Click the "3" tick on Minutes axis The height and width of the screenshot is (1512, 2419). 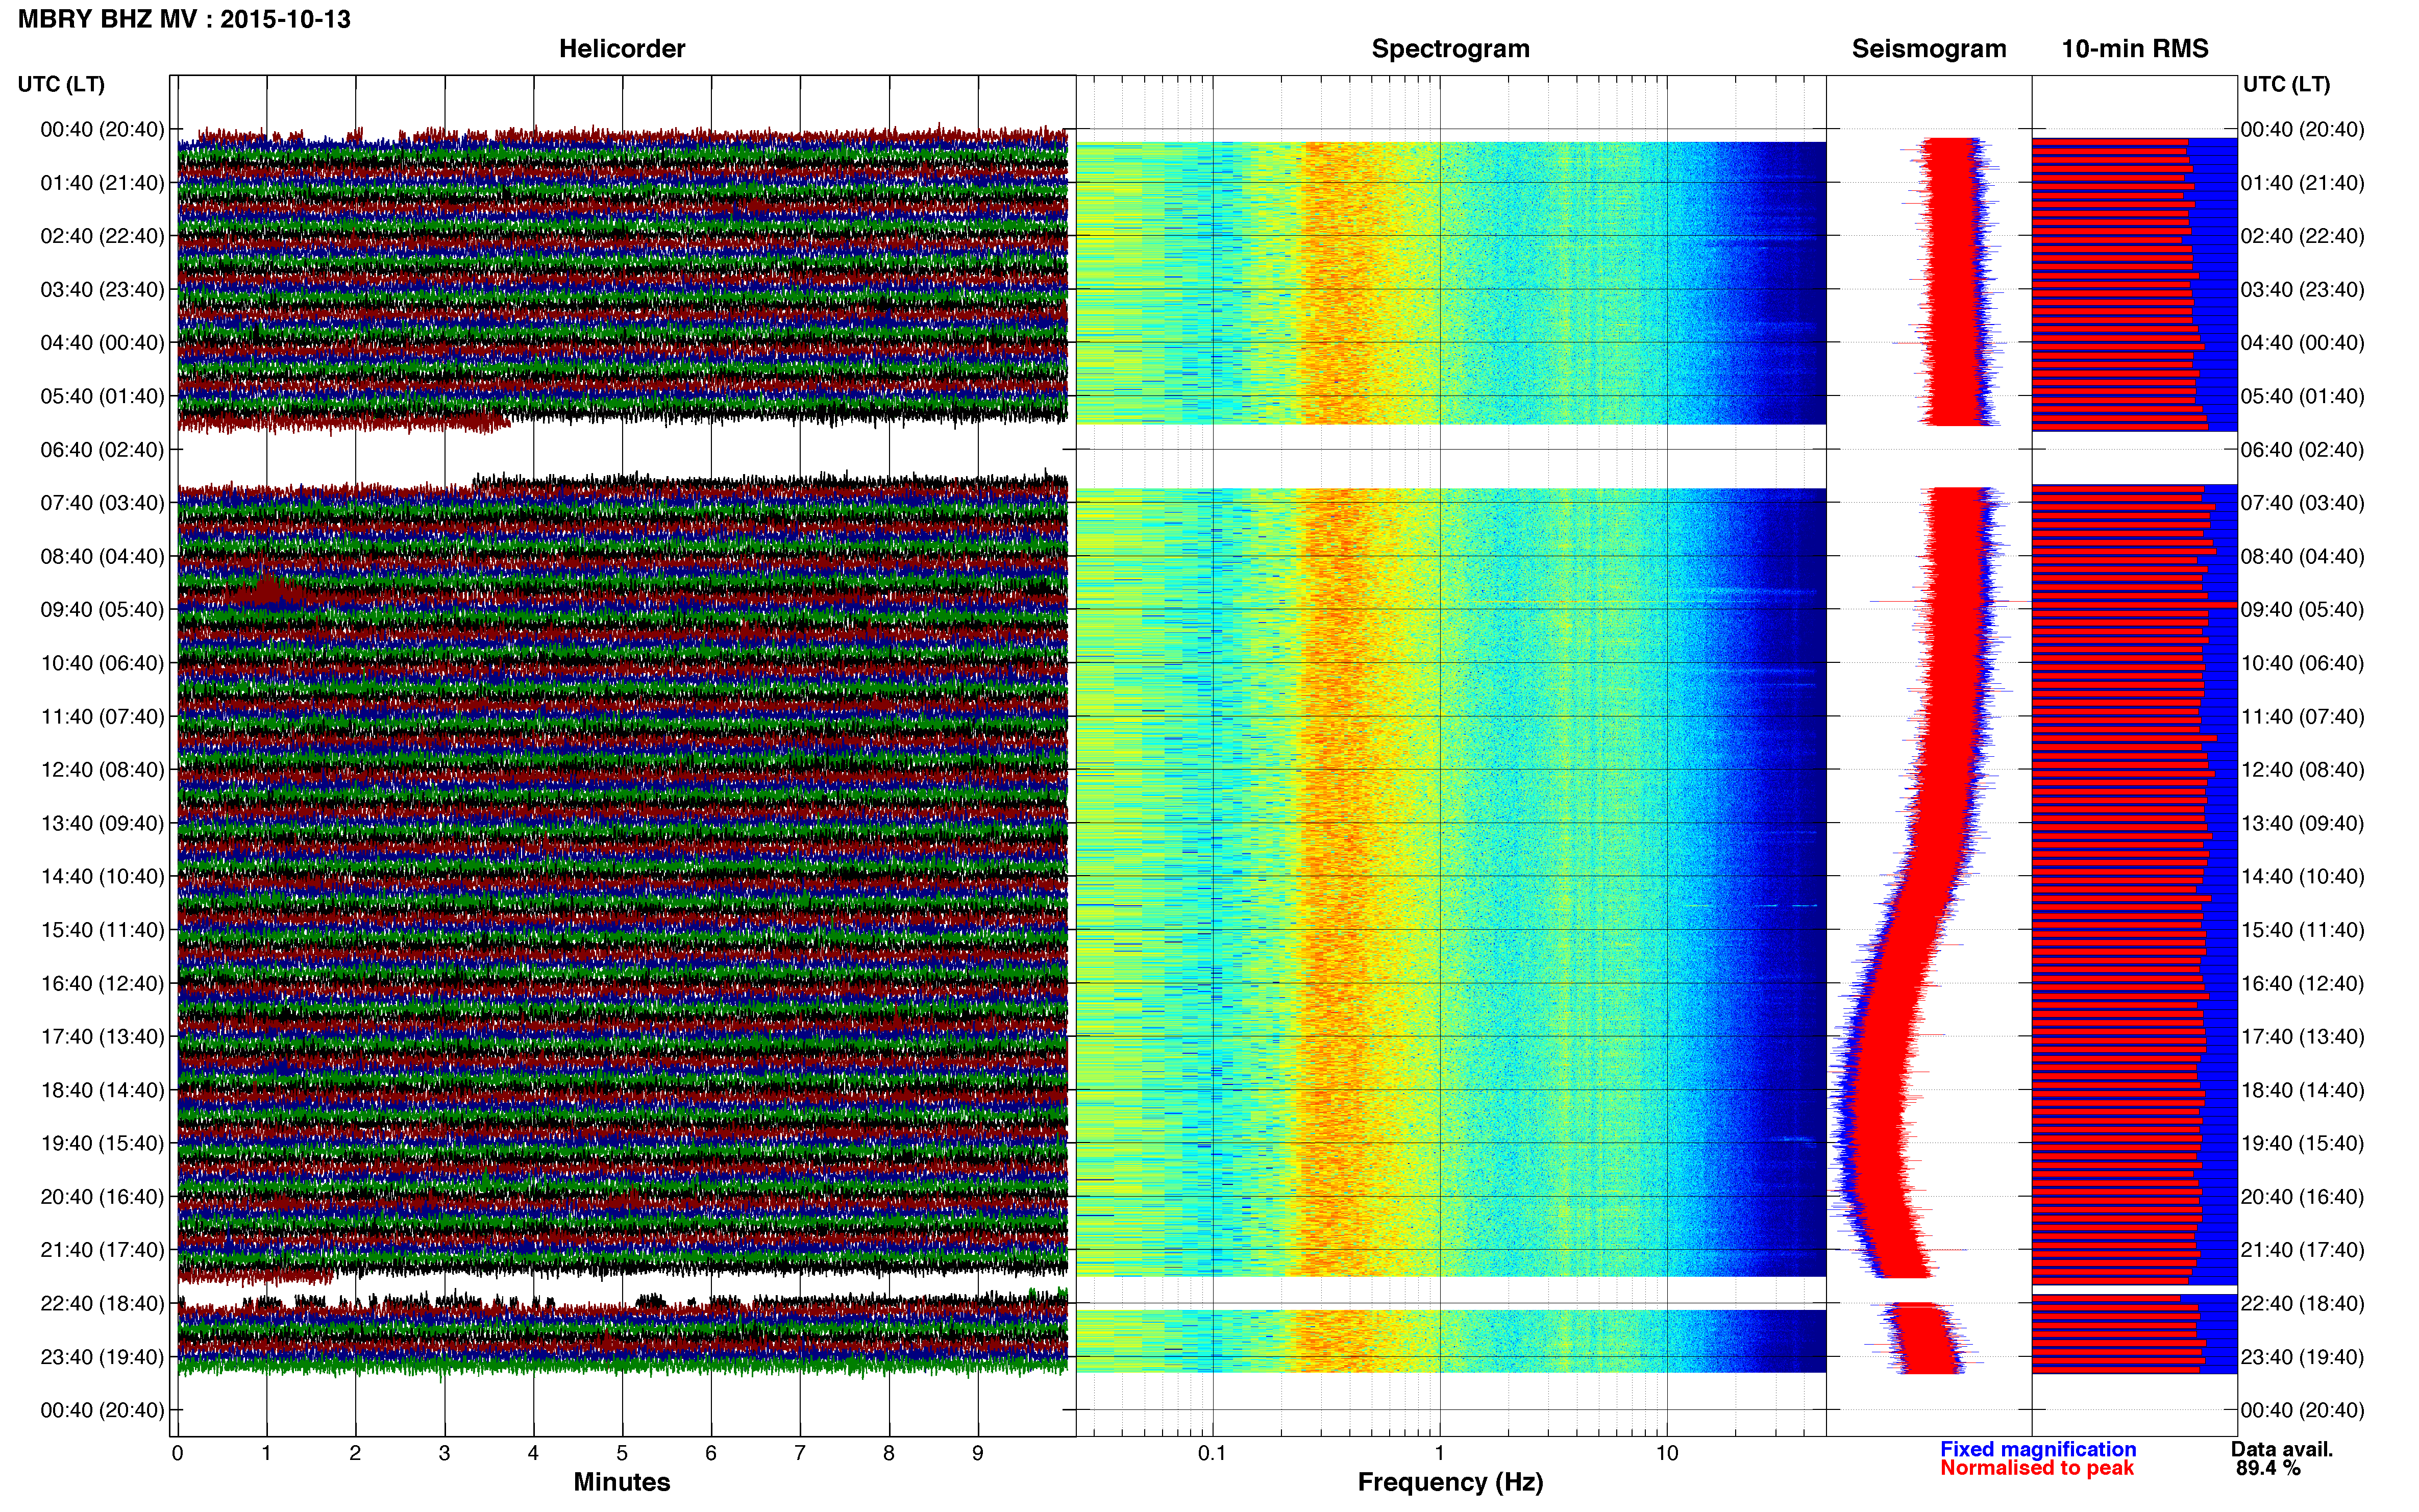(x=444, y=1454)
